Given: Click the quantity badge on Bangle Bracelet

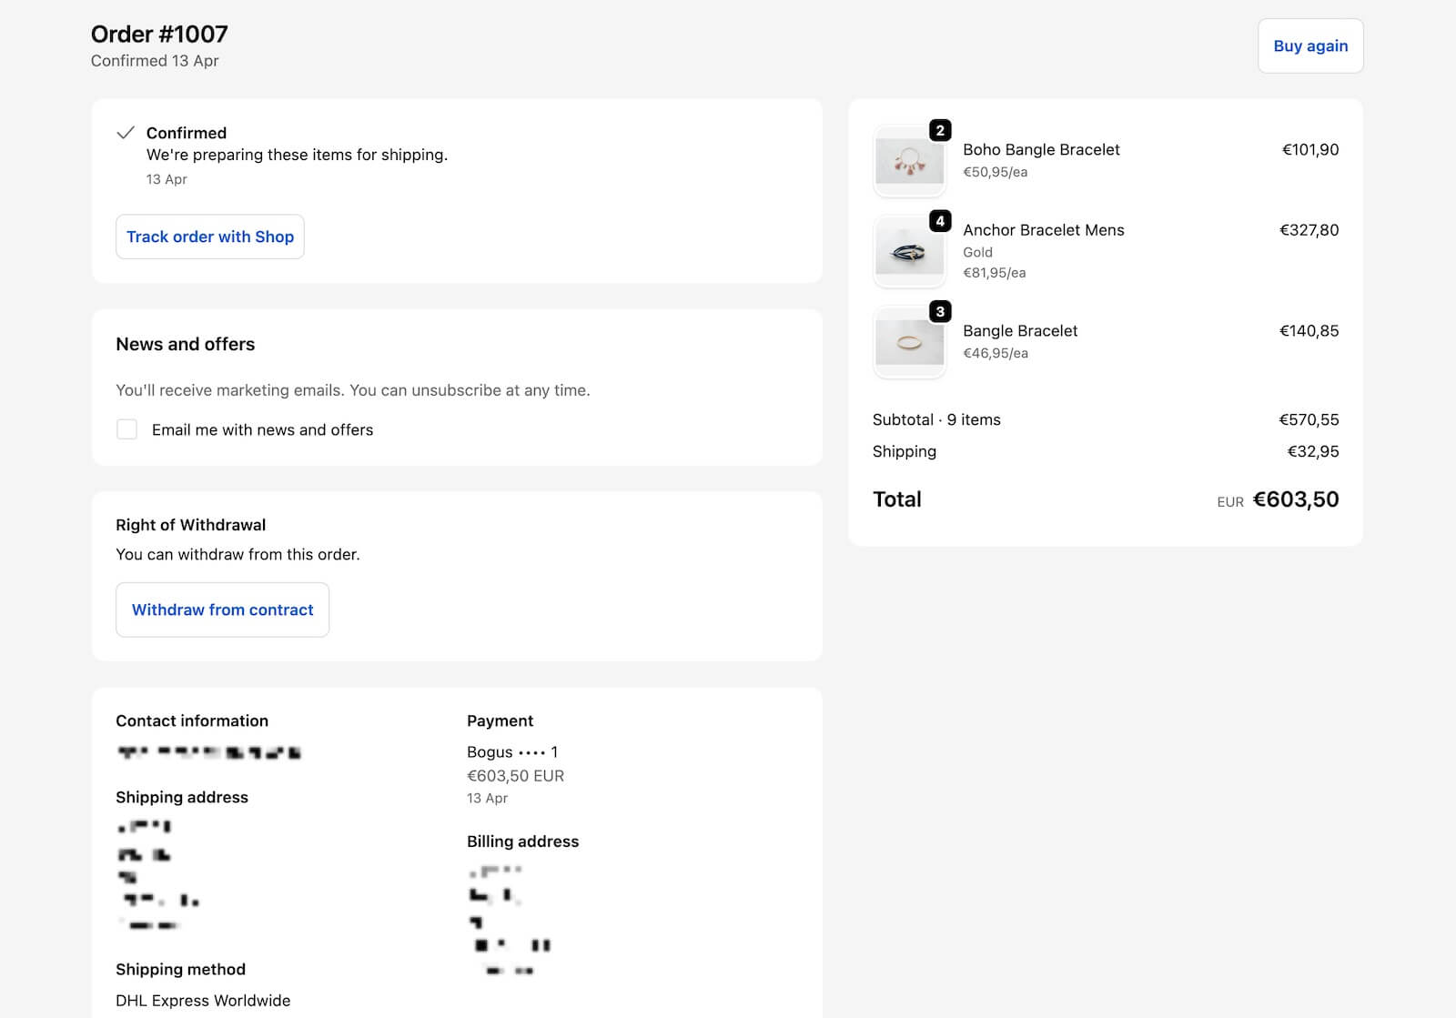Looking at the screenshot, I should point(941,312).
